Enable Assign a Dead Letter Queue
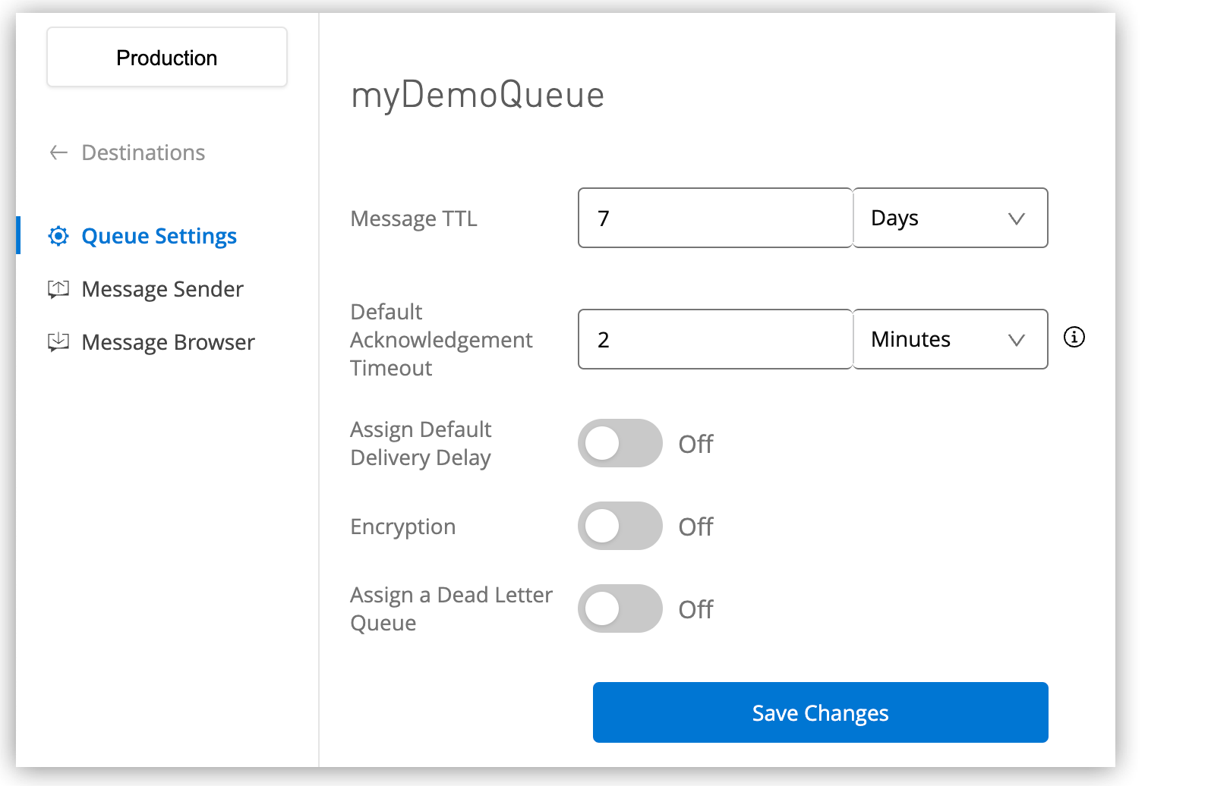1230x786 pixels. pyautogui.click(x=620, y=608)
